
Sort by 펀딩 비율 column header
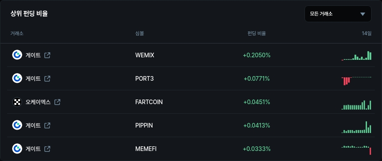tap(256, 33)
